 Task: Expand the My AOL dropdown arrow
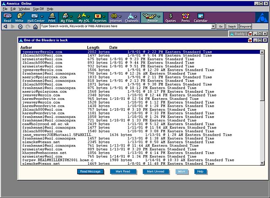click(x=88, y=16)
